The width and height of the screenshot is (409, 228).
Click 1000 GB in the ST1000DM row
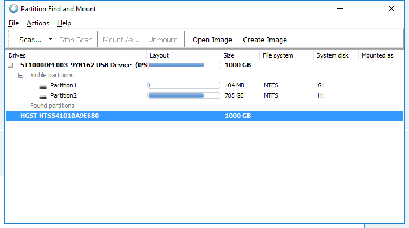pos(238,65)
